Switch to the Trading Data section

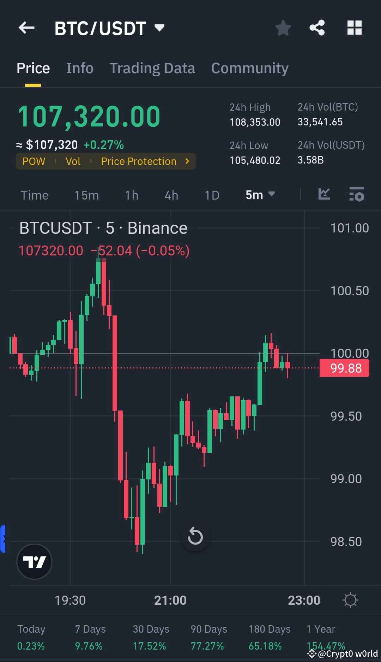point(152,68)
